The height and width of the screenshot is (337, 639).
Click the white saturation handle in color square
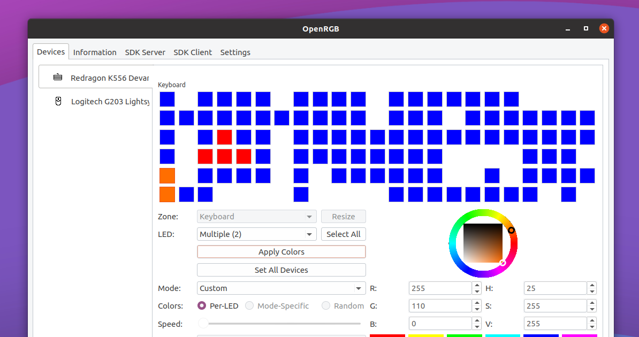pyautogui.click(x=503, y=263)
